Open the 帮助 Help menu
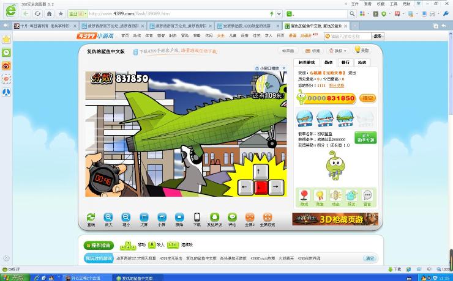Viewport: 453px width, 281px height. point(406,4)
